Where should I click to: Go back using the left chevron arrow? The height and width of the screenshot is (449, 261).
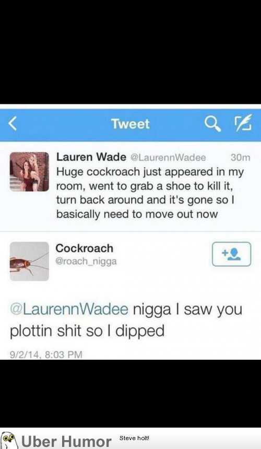[x=12, y=124]
